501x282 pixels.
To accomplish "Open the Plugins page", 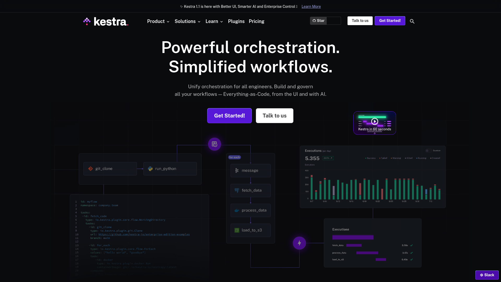I will pos(236,21).
